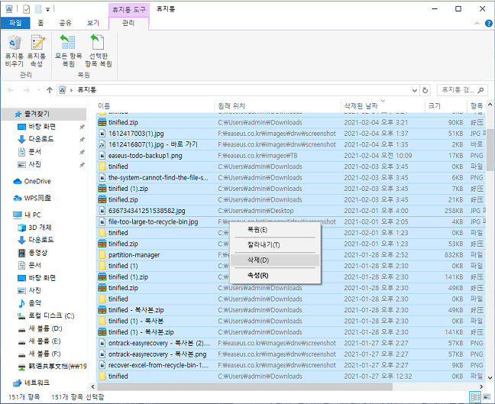Open the 파일 tab
Image resolution: width=495 pixels, height=404 pixels.
pos(15,23)
